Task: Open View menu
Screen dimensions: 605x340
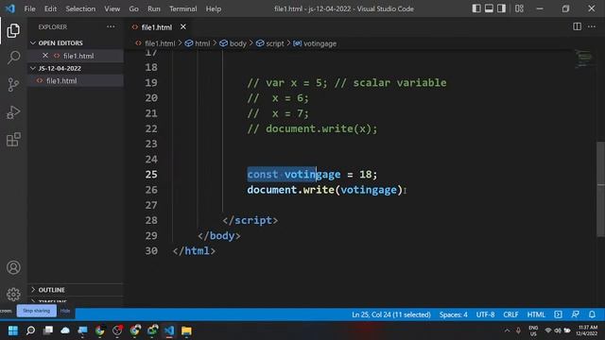Action: point(112,8)
